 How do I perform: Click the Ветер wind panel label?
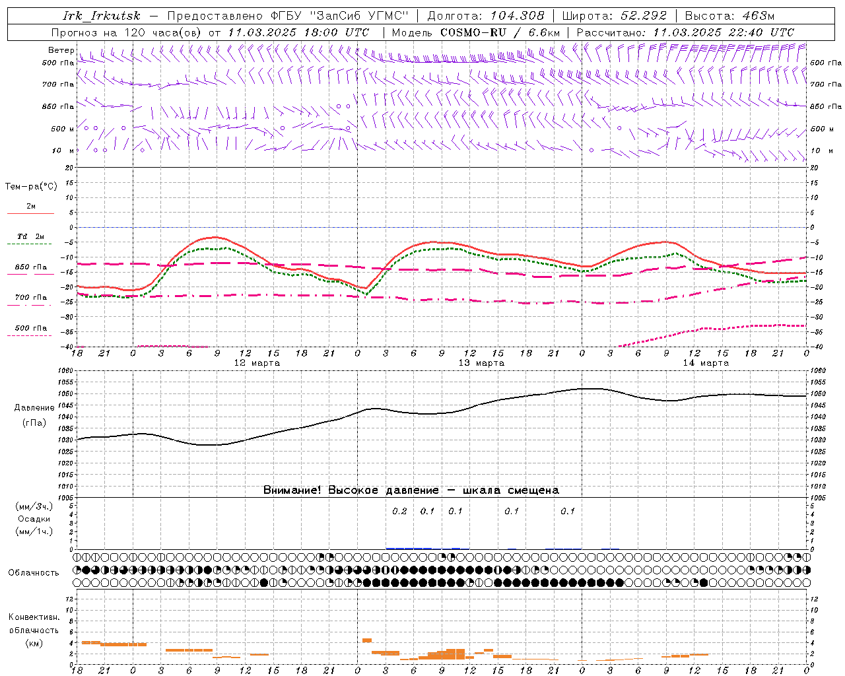pyautogui.click(x=61, y=50)
